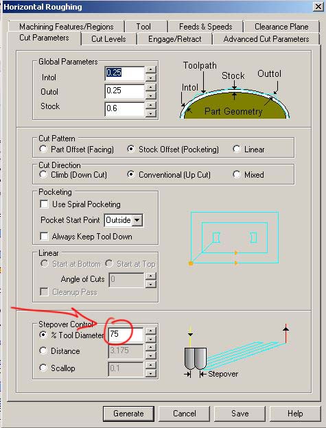
Task: Decrease % Tool Diameter with down arrow
Action: coord(151,339)
